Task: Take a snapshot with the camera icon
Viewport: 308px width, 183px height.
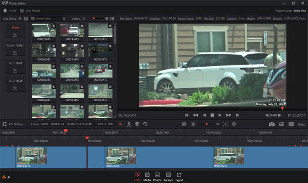Action: [x=272, y=124]
